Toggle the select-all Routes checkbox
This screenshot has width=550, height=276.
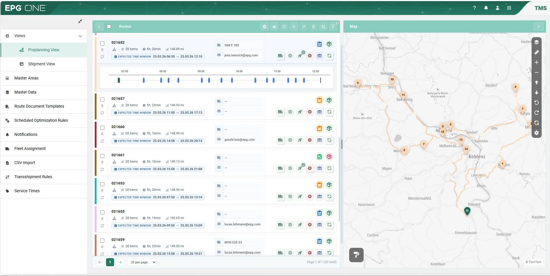(109, 26)
